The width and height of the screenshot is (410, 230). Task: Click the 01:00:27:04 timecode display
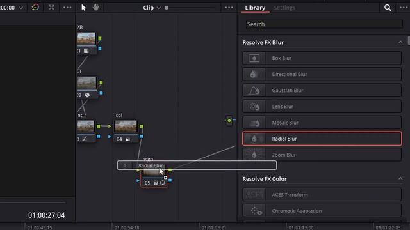46,215
